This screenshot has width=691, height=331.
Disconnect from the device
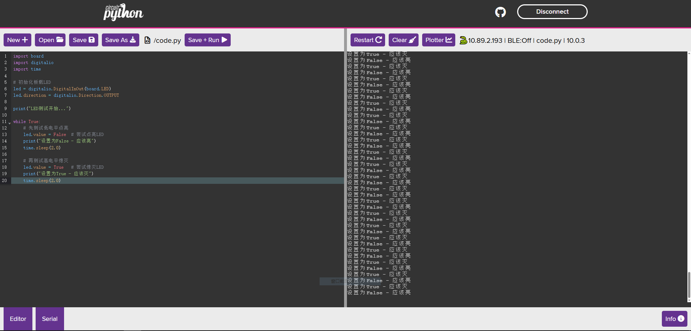click(x=552, y=12)
